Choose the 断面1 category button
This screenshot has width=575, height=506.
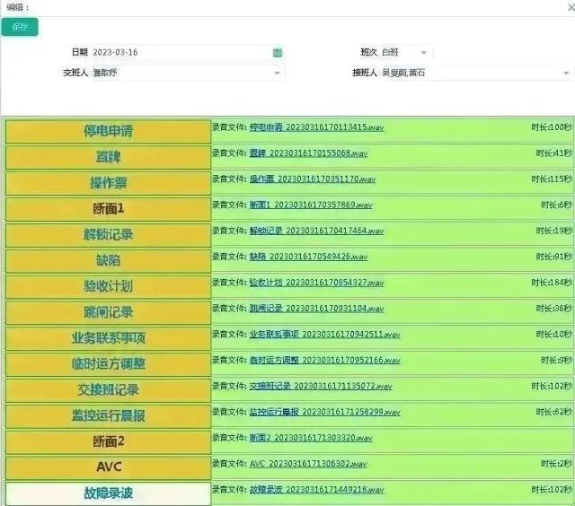(108, 209)
